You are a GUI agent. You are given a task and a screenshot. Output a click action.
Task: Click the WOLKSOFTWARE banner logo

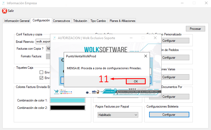pyautogui.click(x=106, y=49)
